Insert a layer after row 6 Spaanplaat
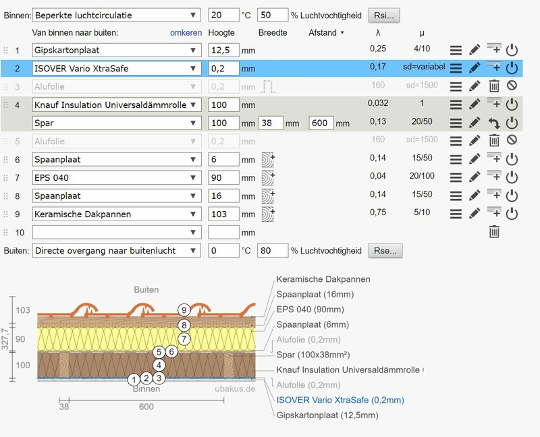 coord(494,158)
